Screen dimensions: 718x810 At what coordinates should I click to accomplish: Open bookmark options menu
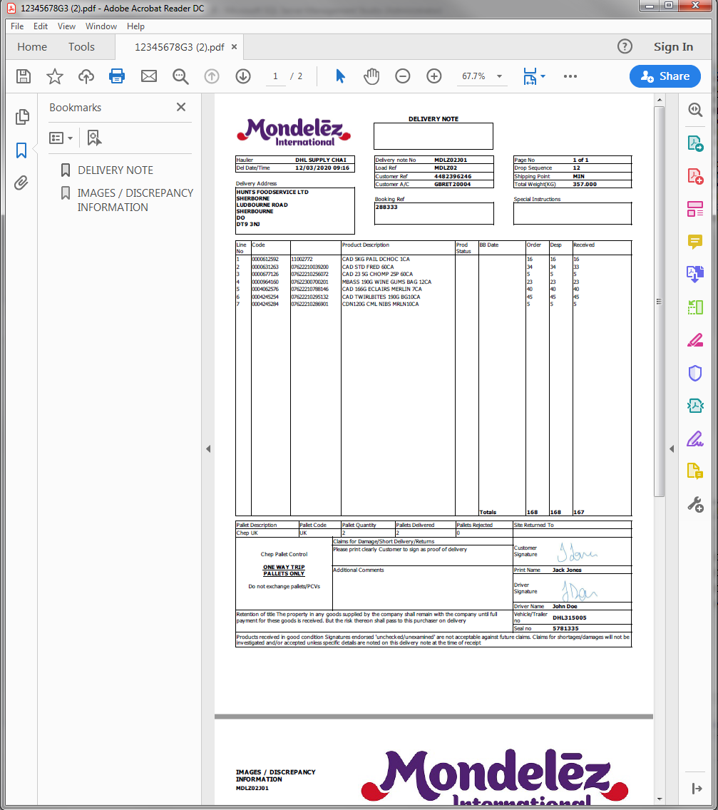pyautogui.click(x=61, y=138)
